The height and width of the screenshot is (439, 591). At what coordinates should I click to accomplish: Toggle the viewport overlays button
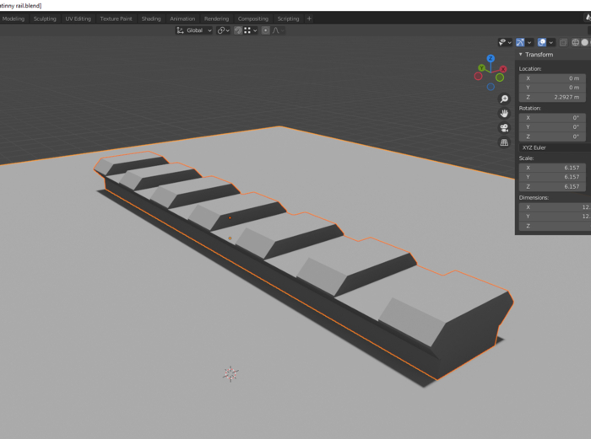pos(542,42)
